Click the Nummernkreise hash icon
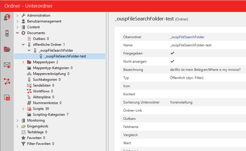This screenshot has height=151, width=246. [x=29, y=103]
